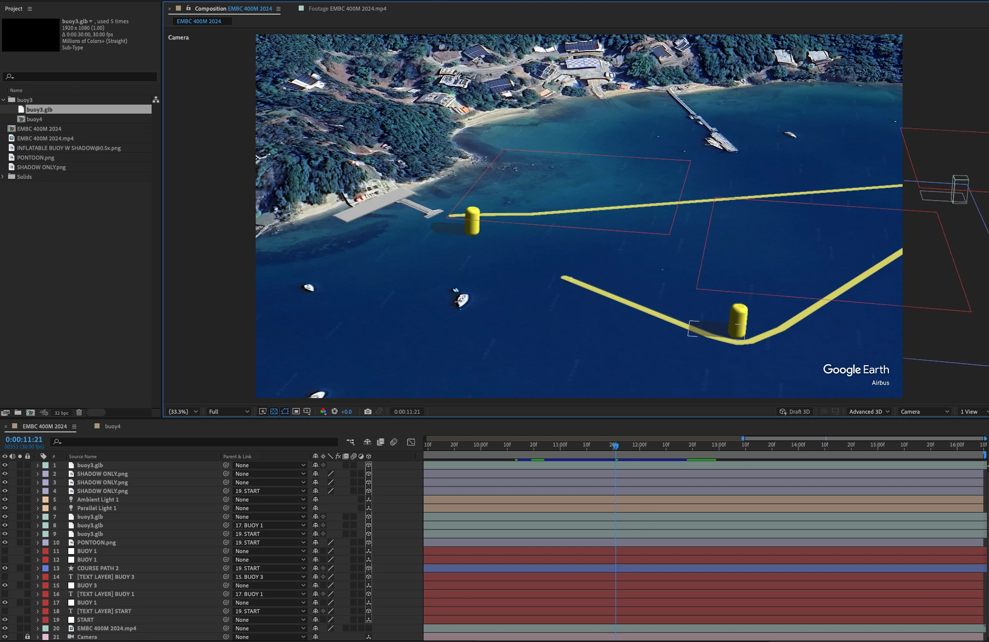
Task: Take a snapshot with camera icon
Action: click(368, 412)
